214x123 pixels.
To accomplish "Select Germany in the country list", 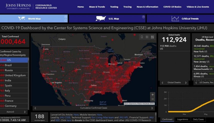I will click(x=14, y=106).
